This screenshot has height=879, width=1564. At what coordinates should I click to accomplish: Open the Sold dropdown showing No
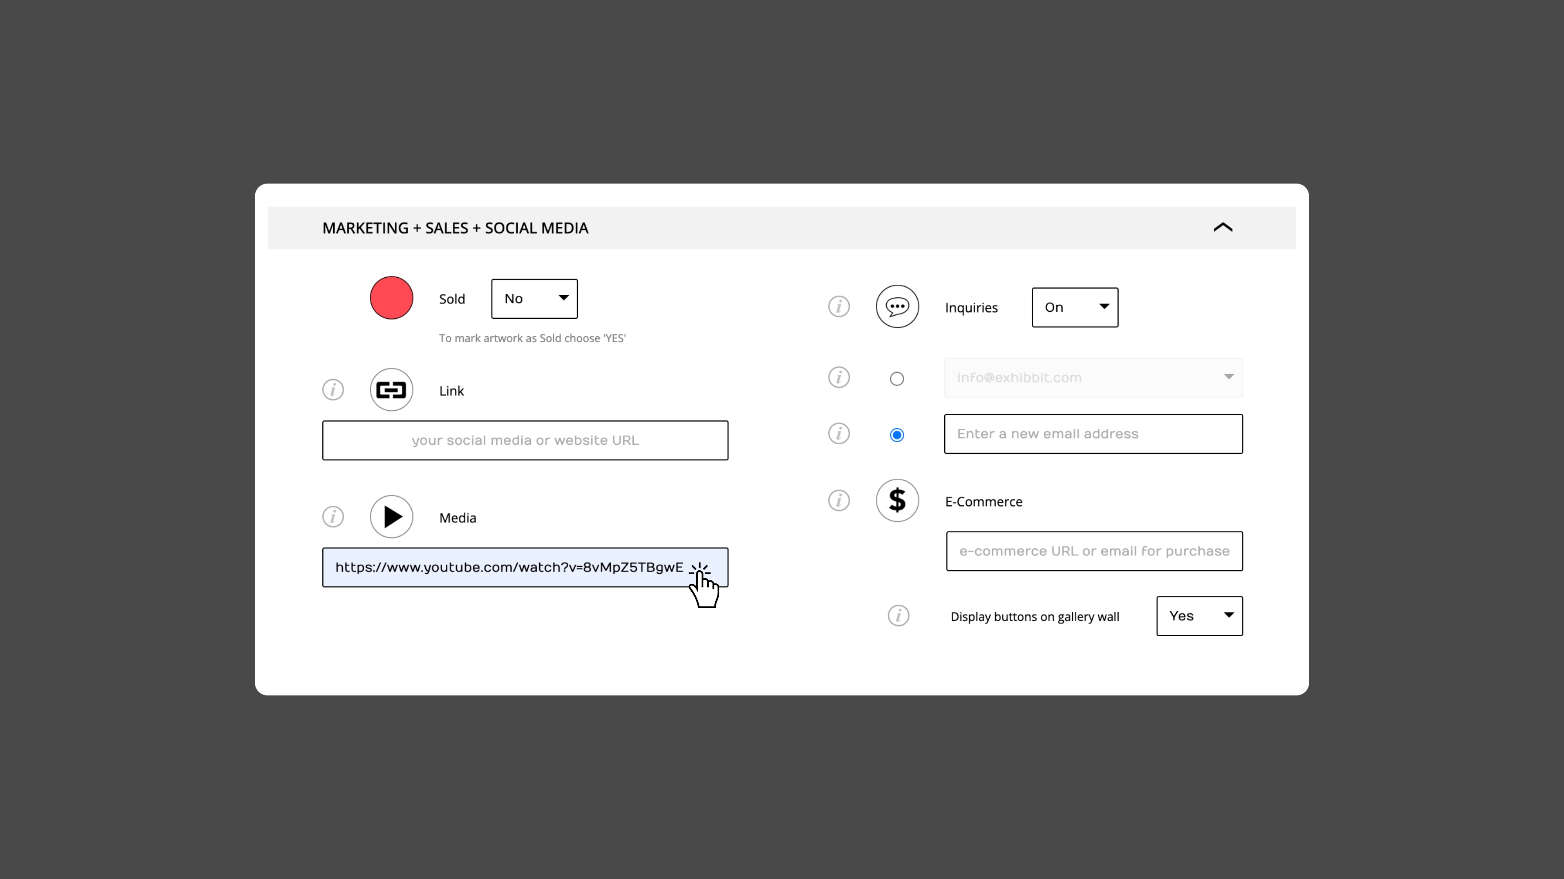coord(534,299)
